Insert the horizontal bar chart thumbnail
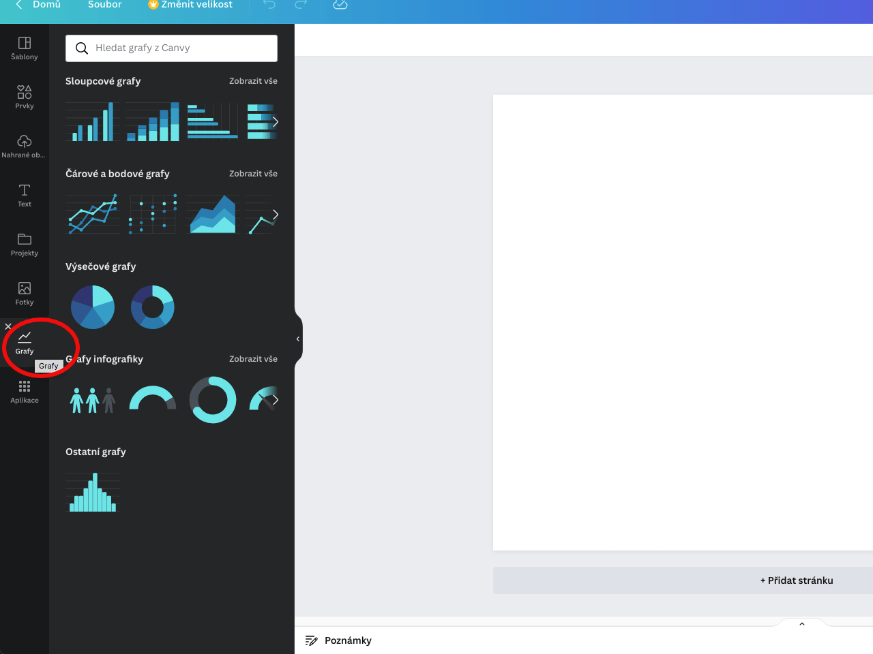The image size is (873, 654). click(x=213, y=122)
